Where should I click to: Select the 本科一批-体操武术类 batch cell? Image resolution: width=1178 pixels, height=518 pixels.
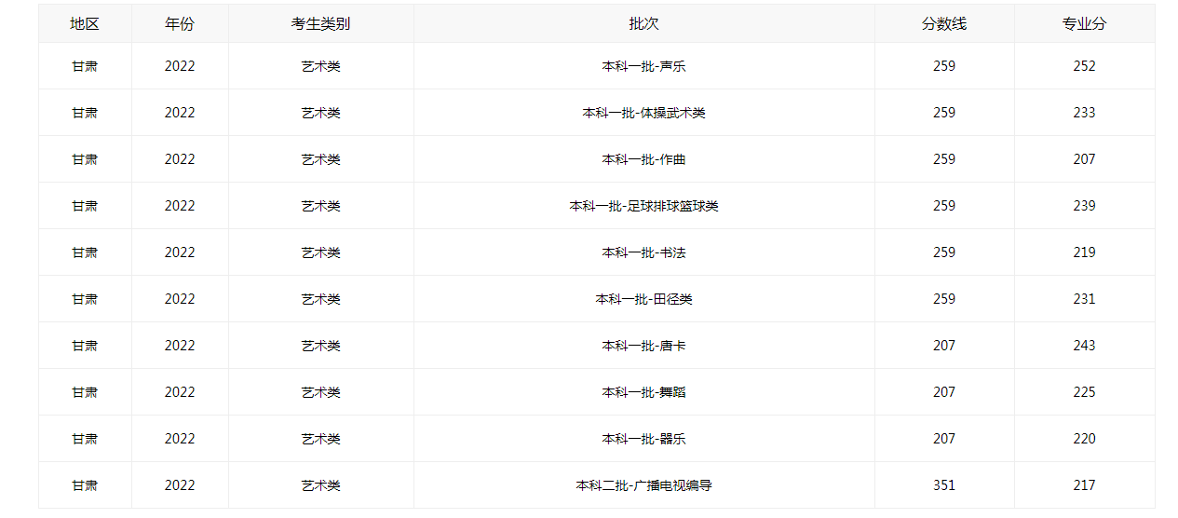click(x=643, y=113)
